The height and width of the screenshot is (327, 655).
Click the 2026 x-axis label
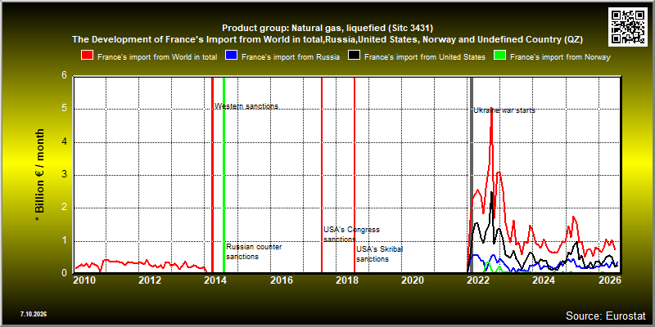[x=610, y=280]
